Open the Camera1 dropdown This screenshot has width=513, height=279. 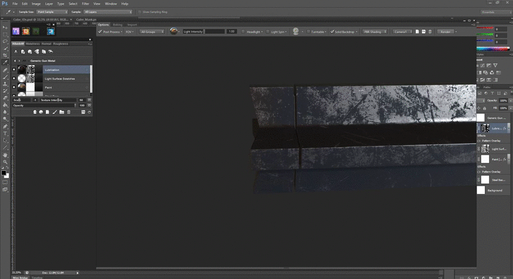(x=403, y=31)
